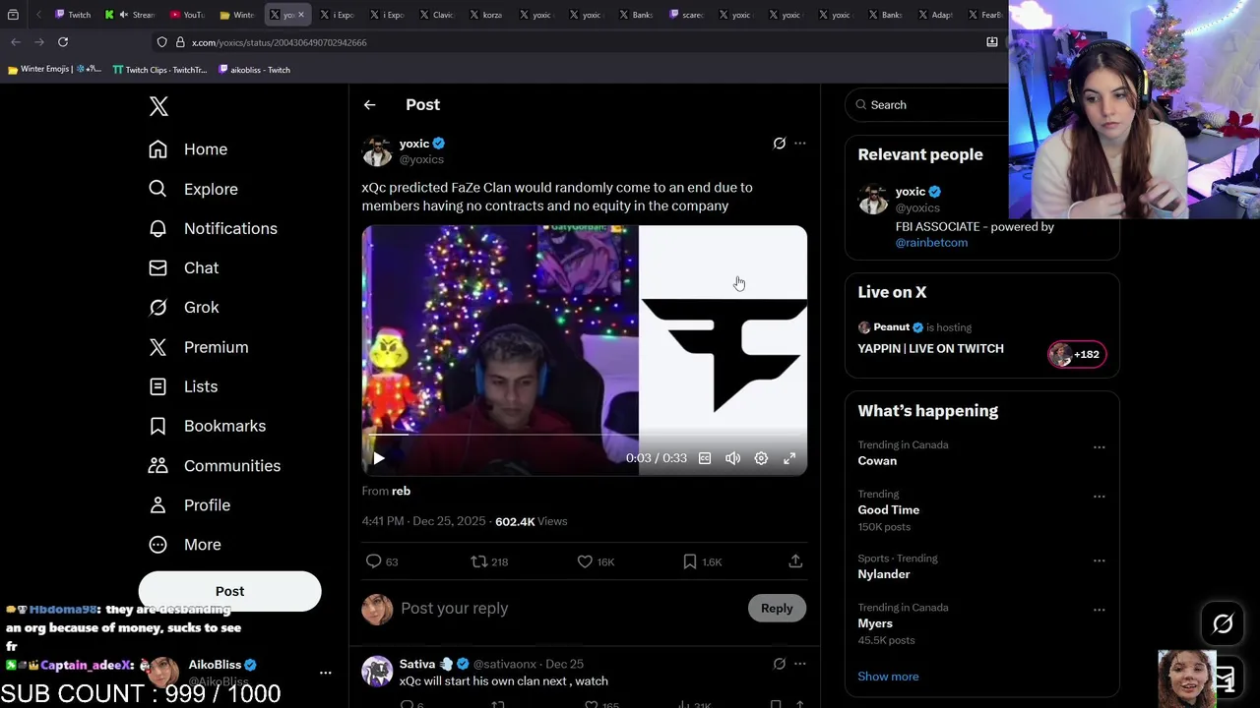Click yoxic's avatar on the post

(377, 151)
